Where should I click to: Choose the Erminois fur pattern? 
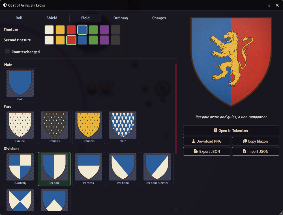point(88,127)
